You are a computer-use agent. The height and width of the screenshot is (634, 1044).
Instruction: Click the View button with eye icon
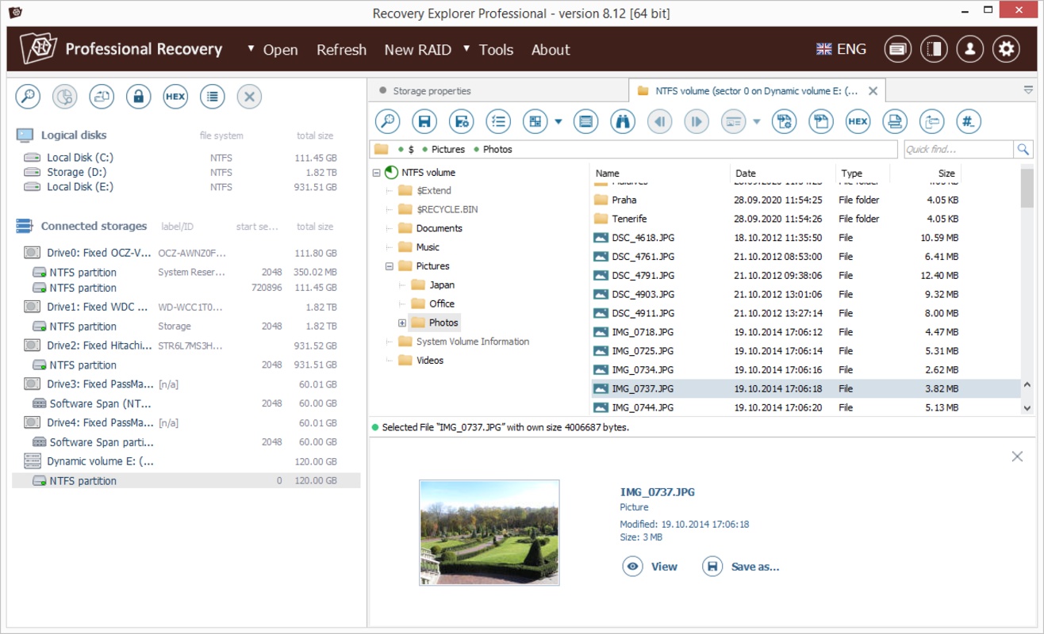(x=651, y=567)
